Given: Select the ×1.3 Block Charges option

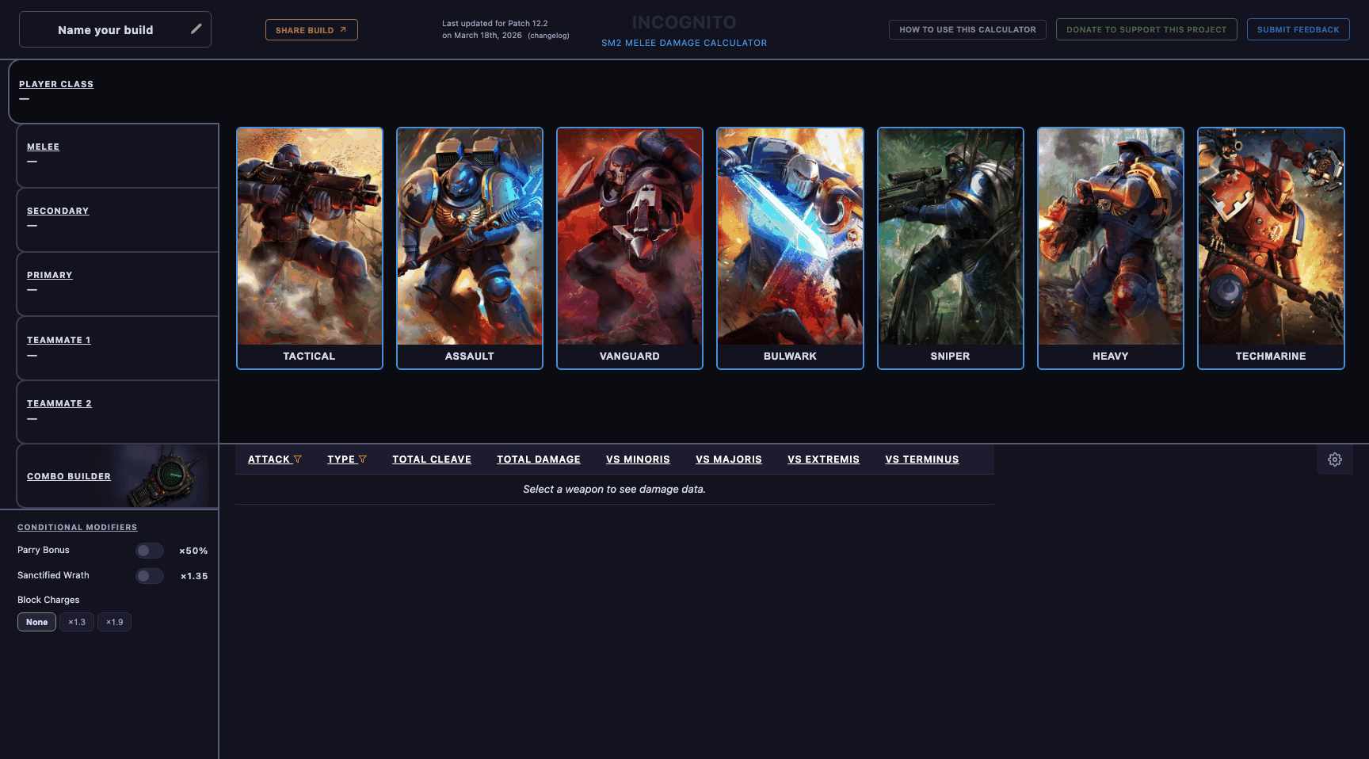Looking at the screenshot, I should coord(76,622).
